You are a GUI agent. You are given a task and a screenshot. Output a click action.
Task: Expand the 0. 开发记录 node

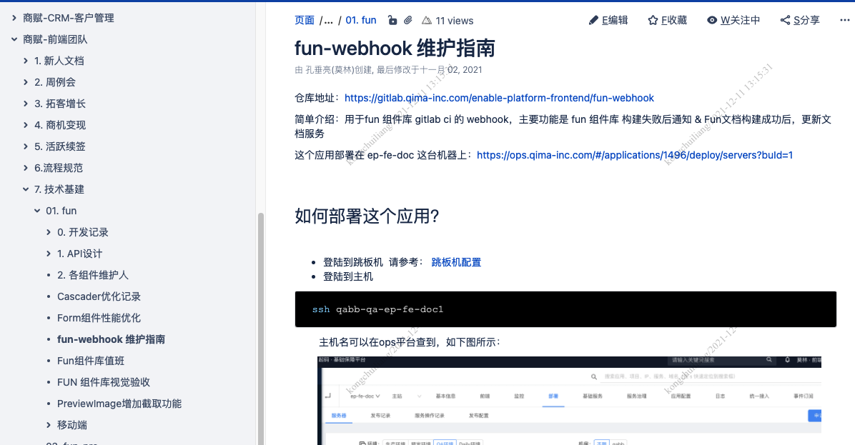[49, 232]
